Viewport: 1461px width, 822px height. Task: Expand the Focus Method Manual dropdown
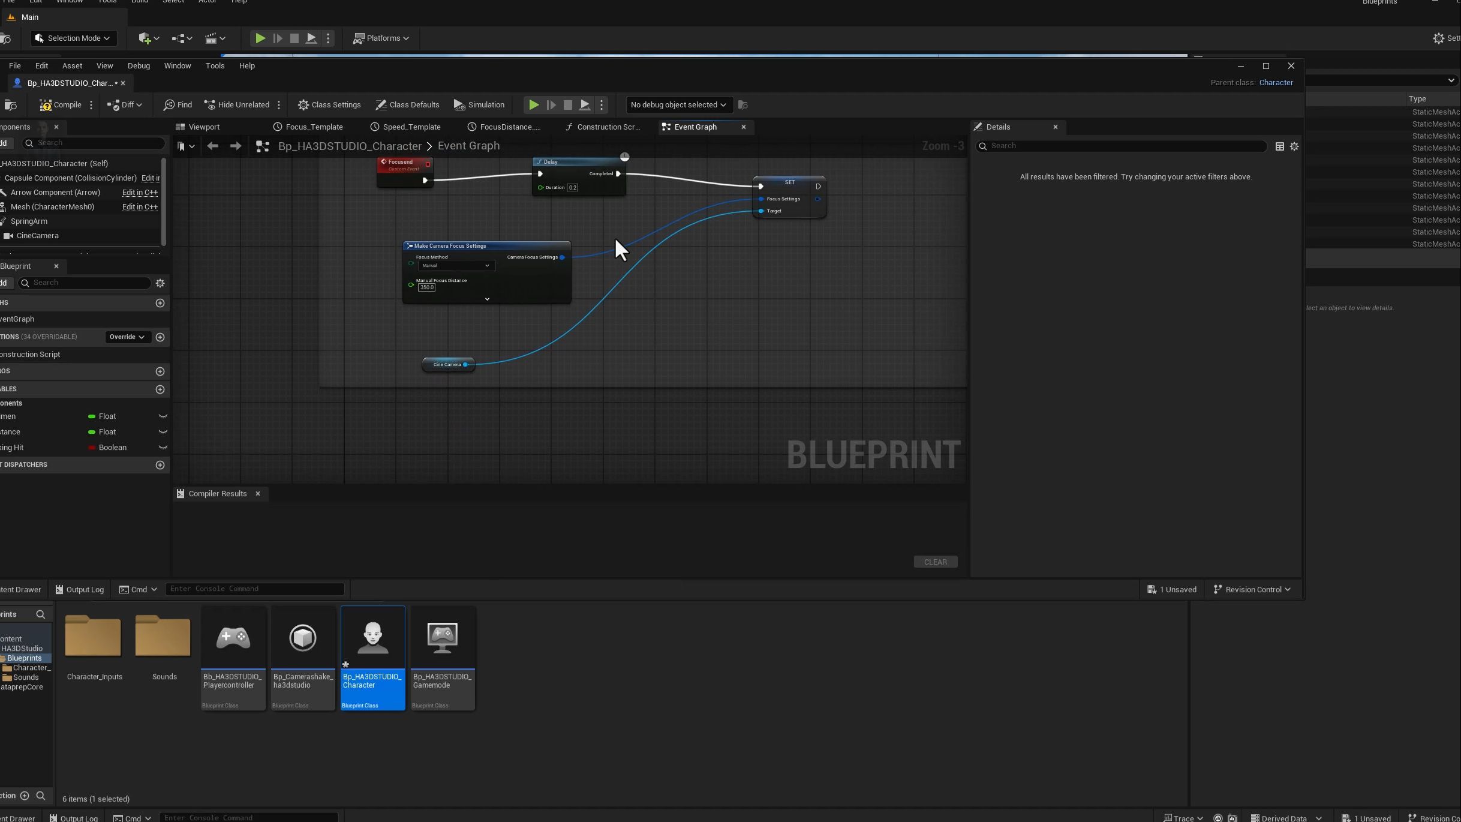point(456,266)
